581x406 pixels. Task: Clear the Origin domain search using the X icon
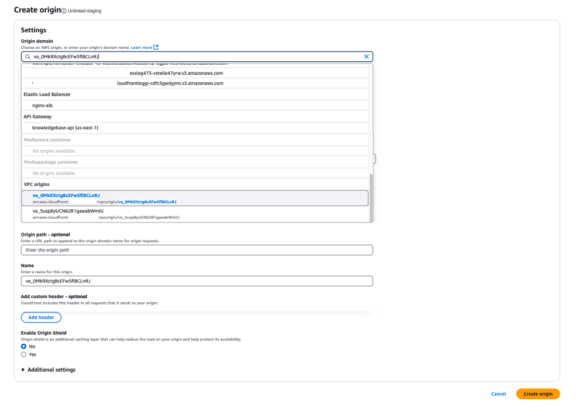(367, 56)
